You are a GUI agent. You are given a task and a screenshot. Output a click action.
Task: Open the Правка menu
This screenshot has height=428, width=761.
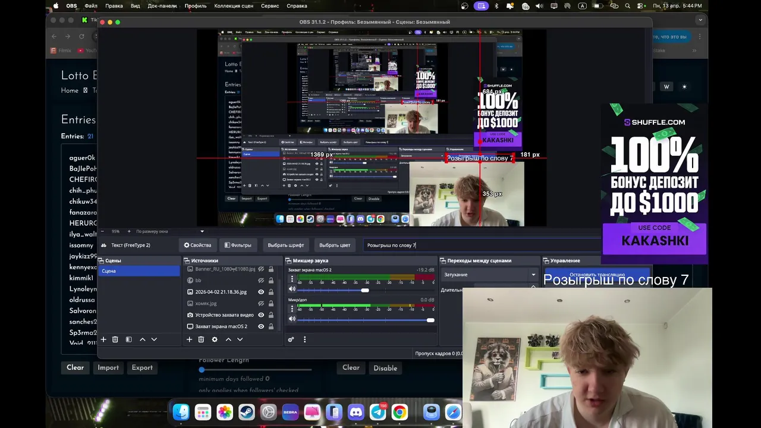coord(114,6)
